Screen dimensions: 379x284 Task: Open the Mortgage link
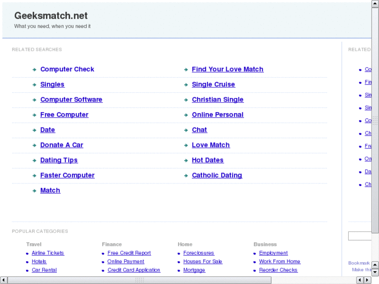click(194, 270)
